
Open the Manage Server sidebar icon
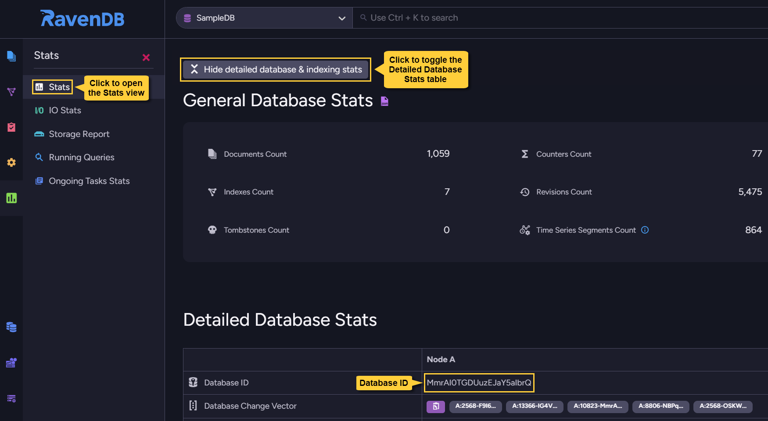(11, 363)
